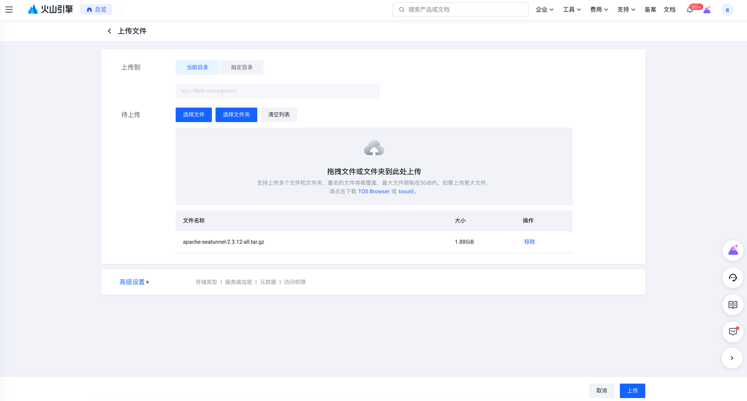Open the tosutil download link

406,191
